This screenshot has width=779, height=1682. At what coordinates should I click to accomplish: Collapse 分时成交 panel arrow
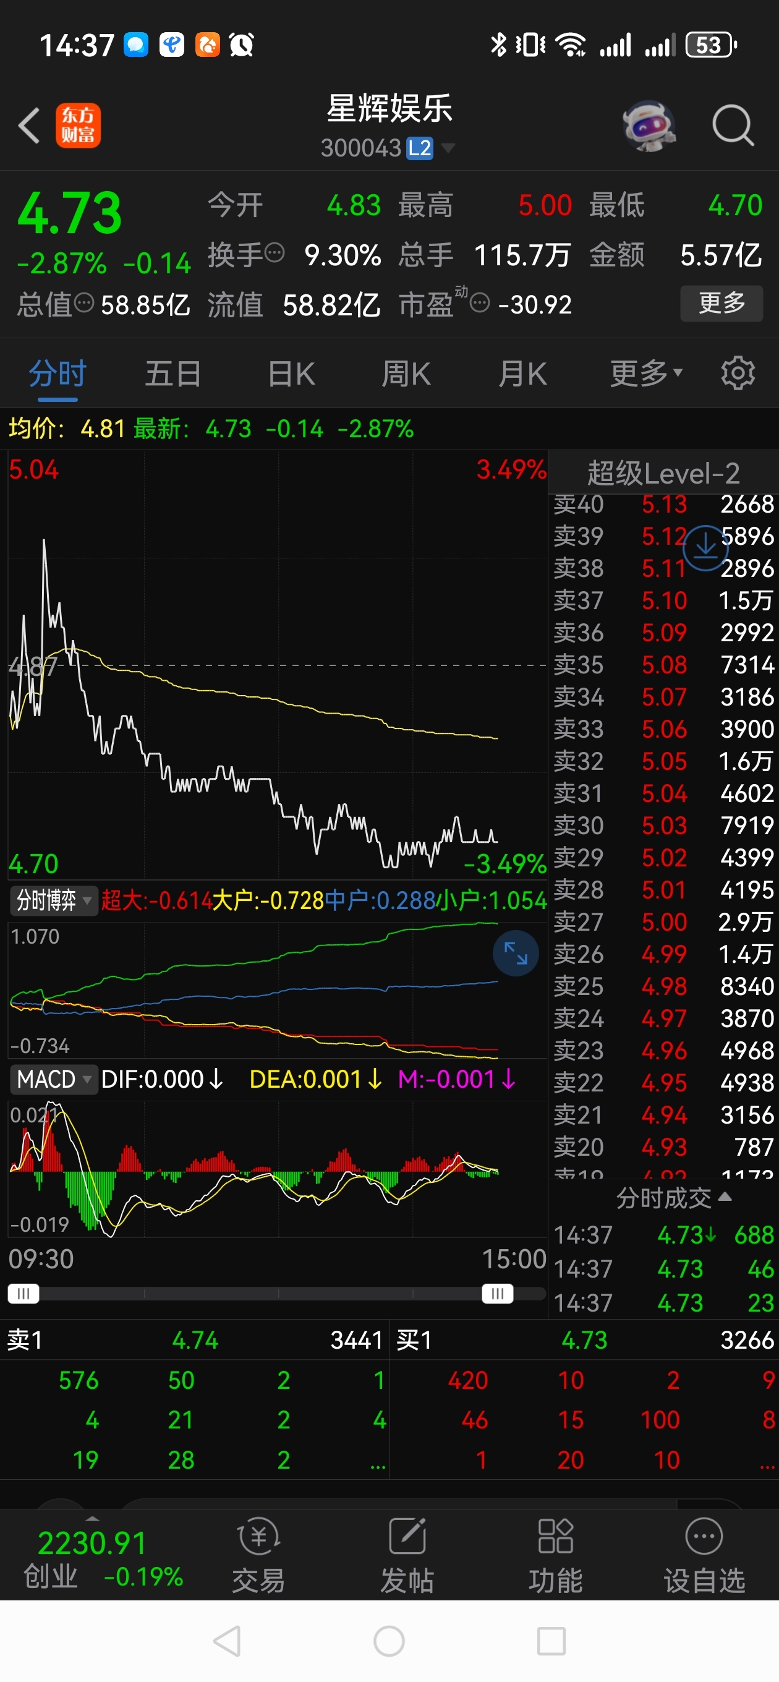pos(725,1197)
